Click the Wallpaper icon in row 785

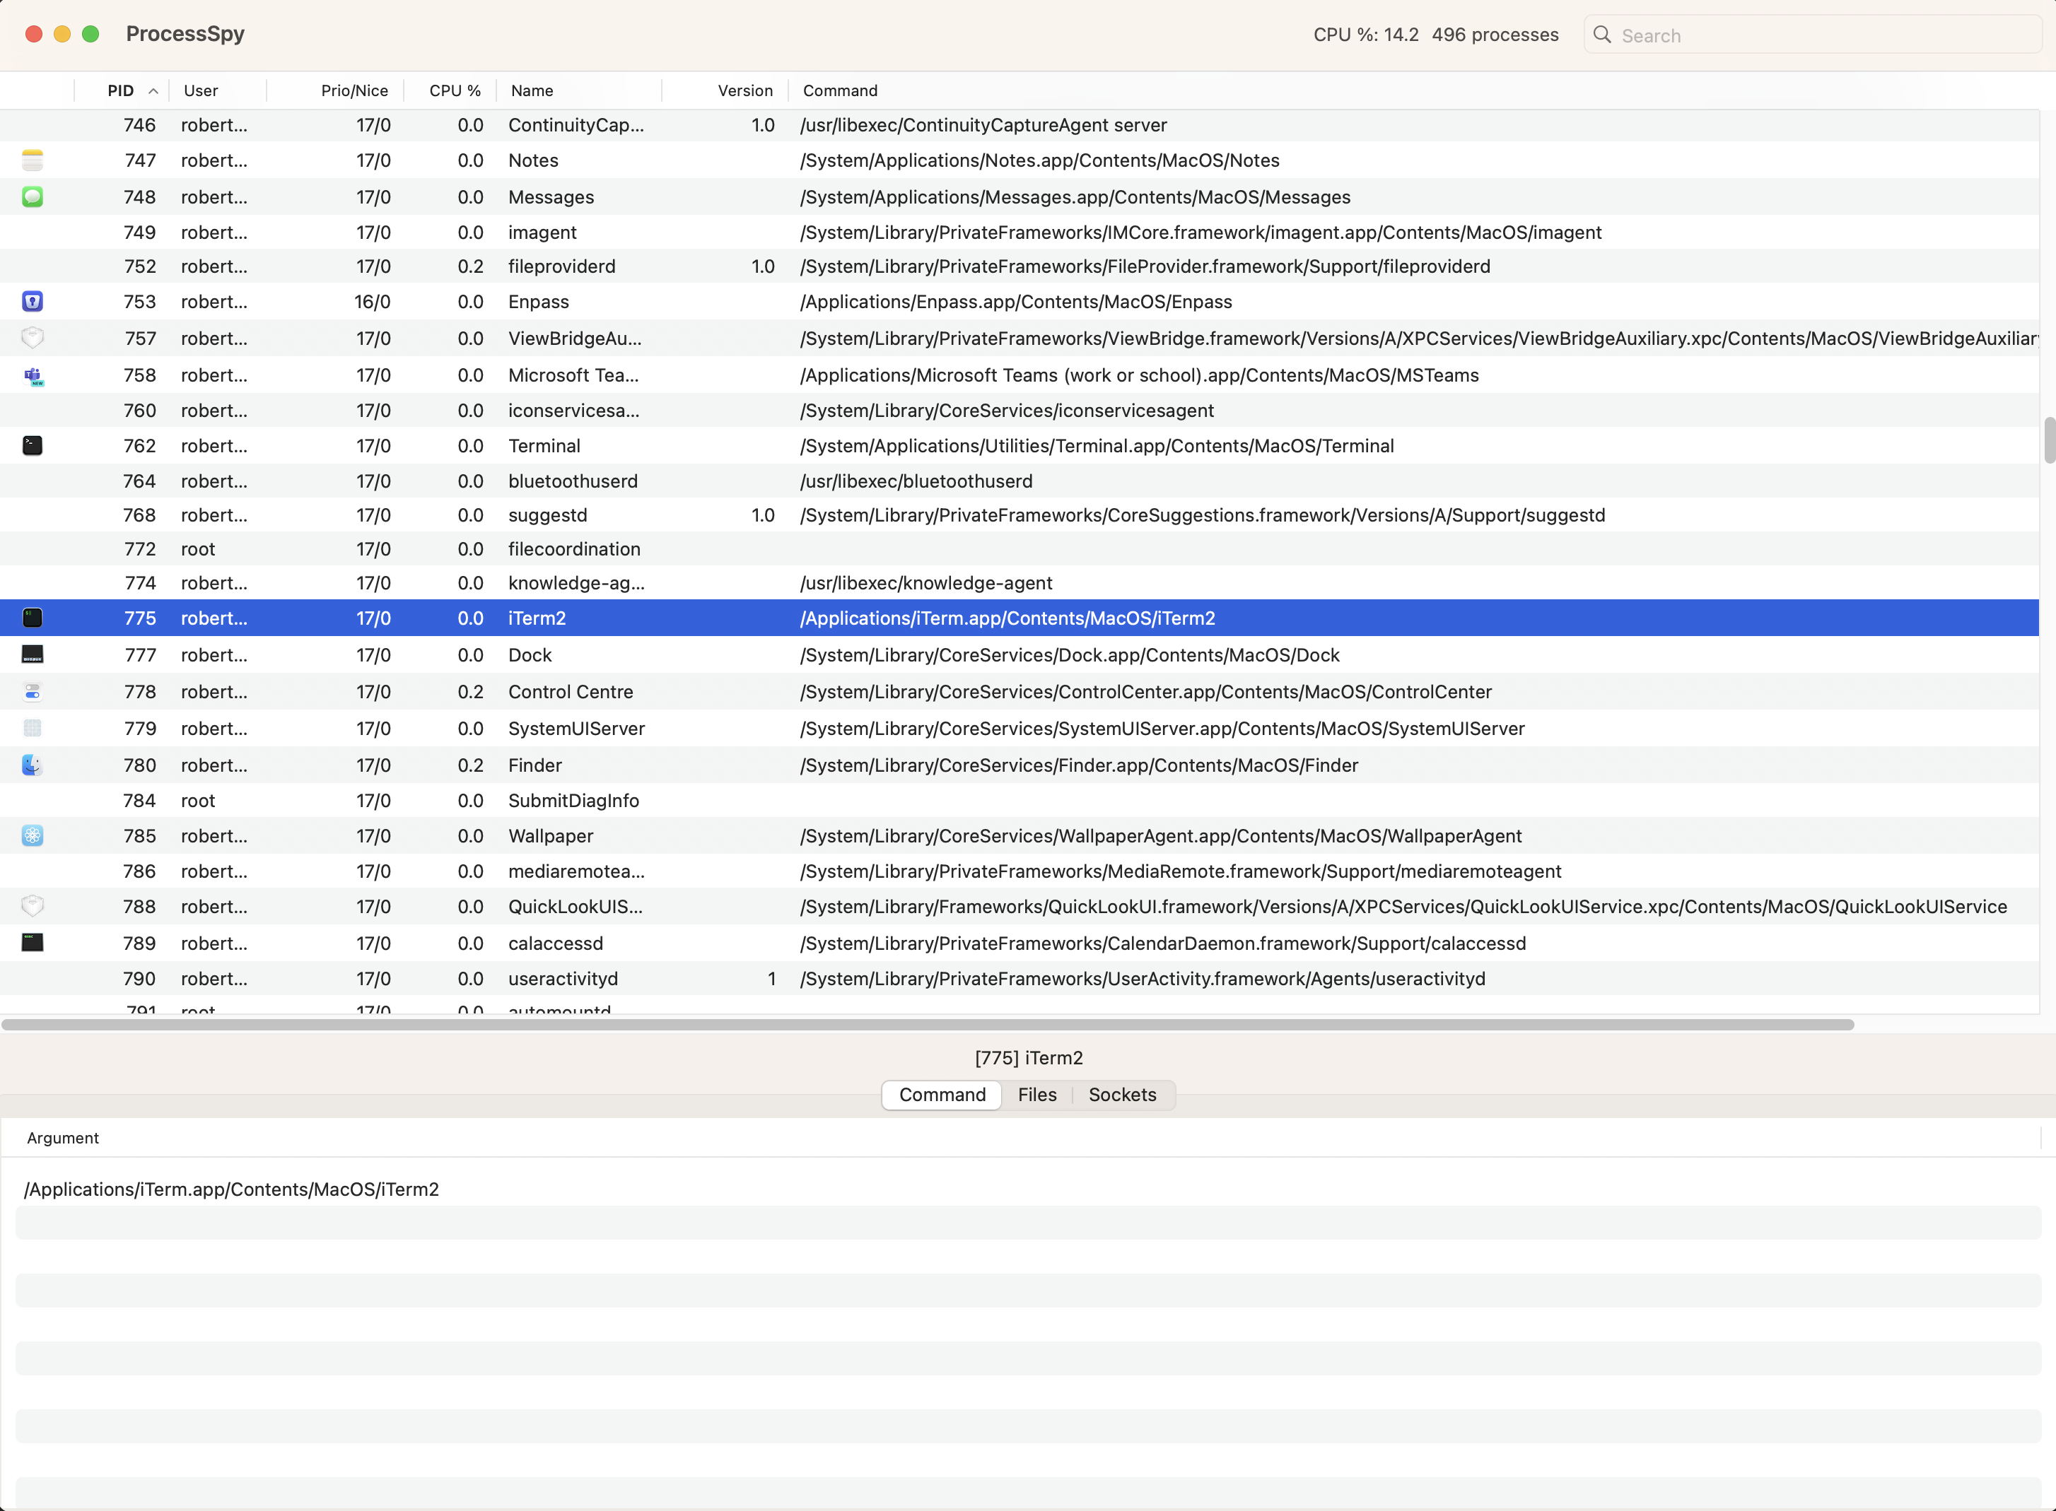(x=32, y=835)
